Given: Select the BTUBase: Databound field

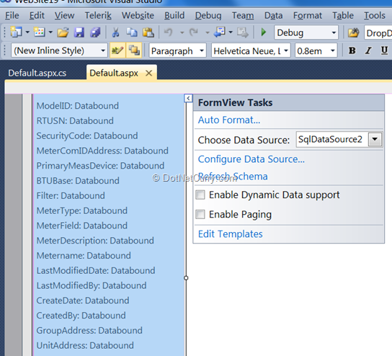Looking at the screenshot, I should 78,180.
